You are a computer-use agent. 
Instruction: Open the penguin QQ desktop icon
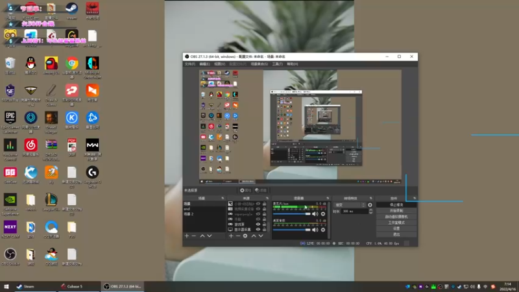coord(30,66)
